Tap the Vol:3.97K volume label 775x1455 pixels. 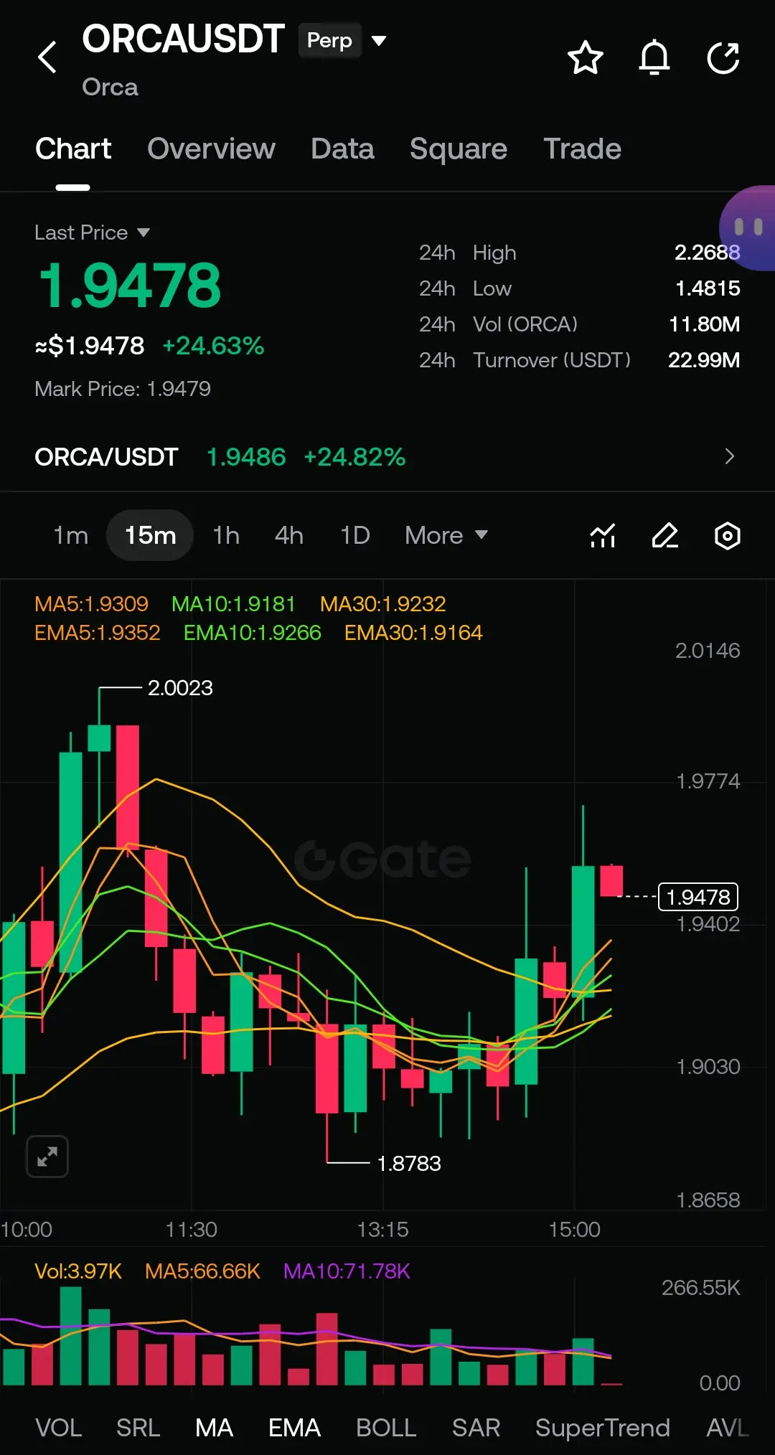point(78,1271)
